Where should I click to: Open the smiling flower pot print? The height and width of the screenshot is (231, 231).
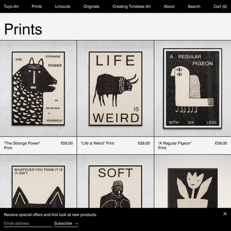click(x=193, y=181)
